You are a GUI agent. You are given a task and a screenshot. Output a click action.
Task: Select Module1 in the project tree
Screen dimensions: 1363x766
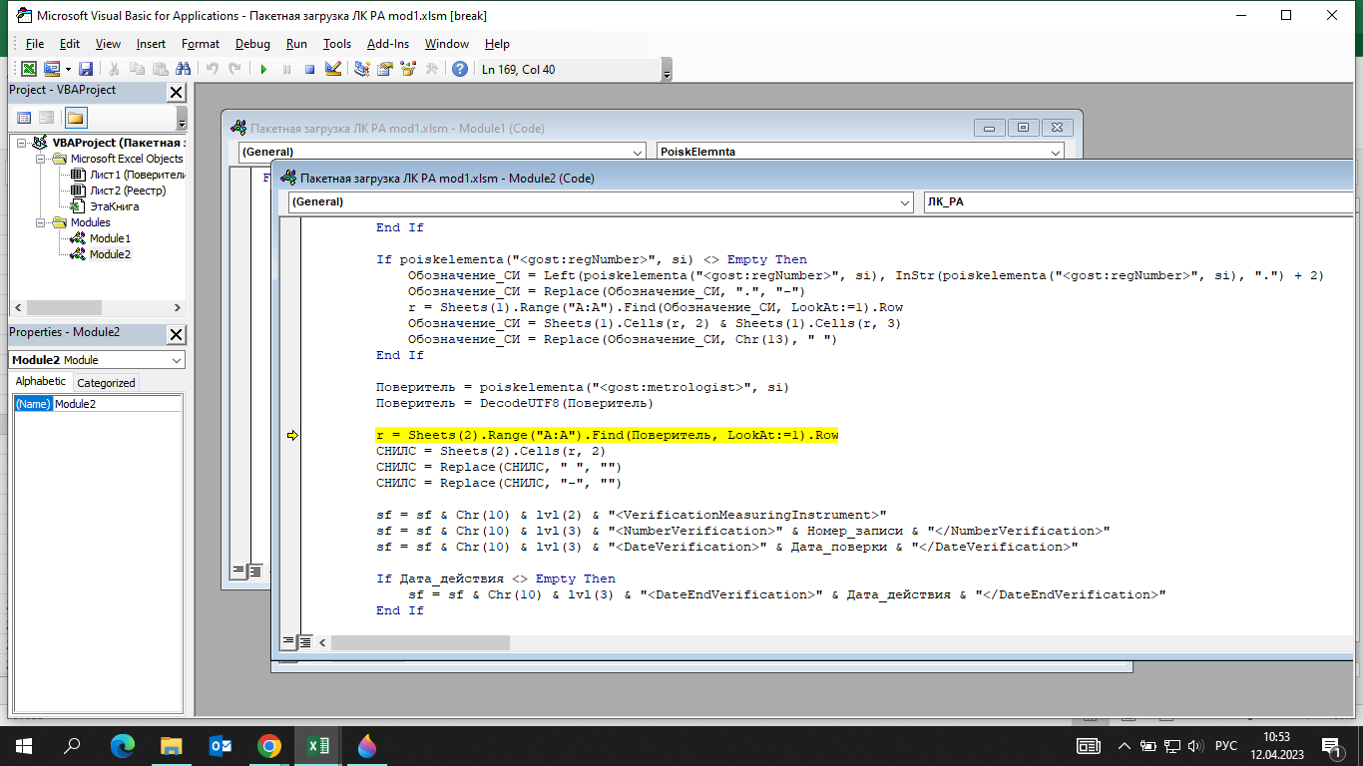click(x=110, y=238)
